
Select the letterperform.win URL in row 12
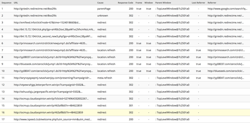coord(50,85)
